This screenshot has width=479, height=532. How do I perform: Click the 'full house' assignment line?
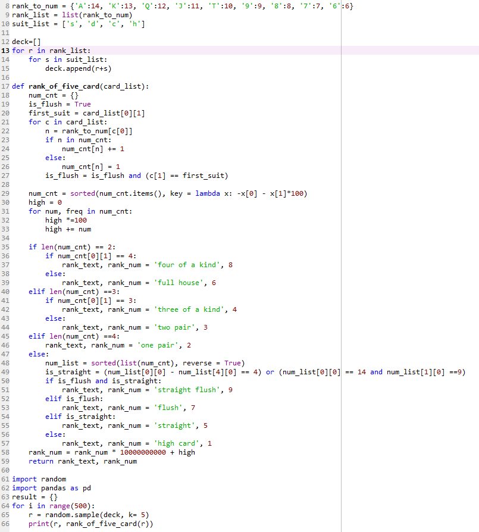tap(139, 283)
